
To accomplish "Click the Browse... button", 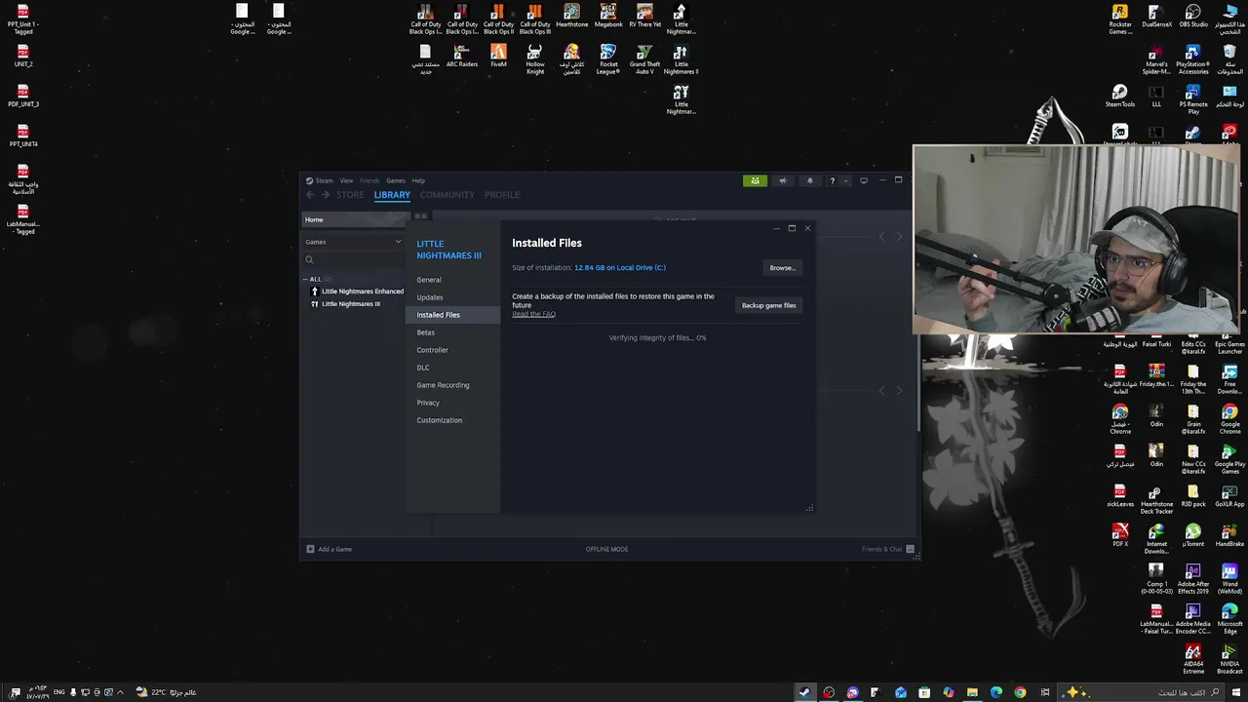I will (x=782, y=267).
